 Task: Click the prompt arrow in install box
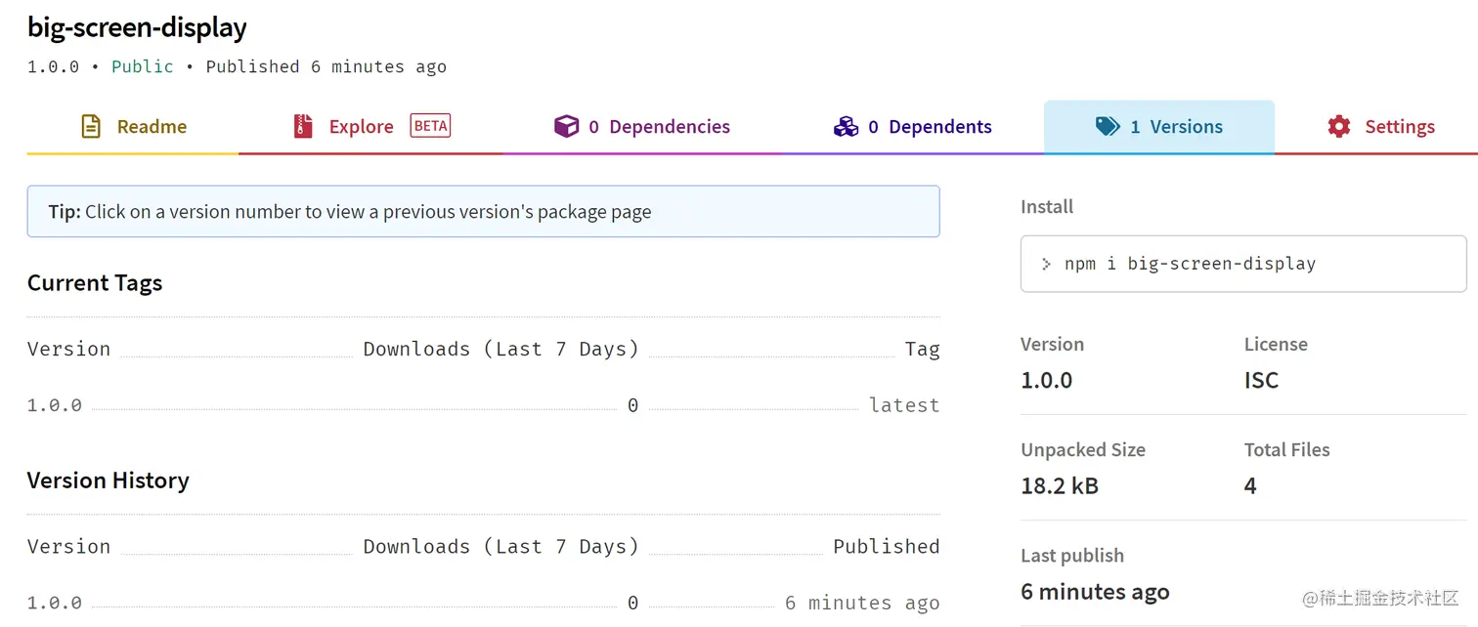[x=1046, y=264]
